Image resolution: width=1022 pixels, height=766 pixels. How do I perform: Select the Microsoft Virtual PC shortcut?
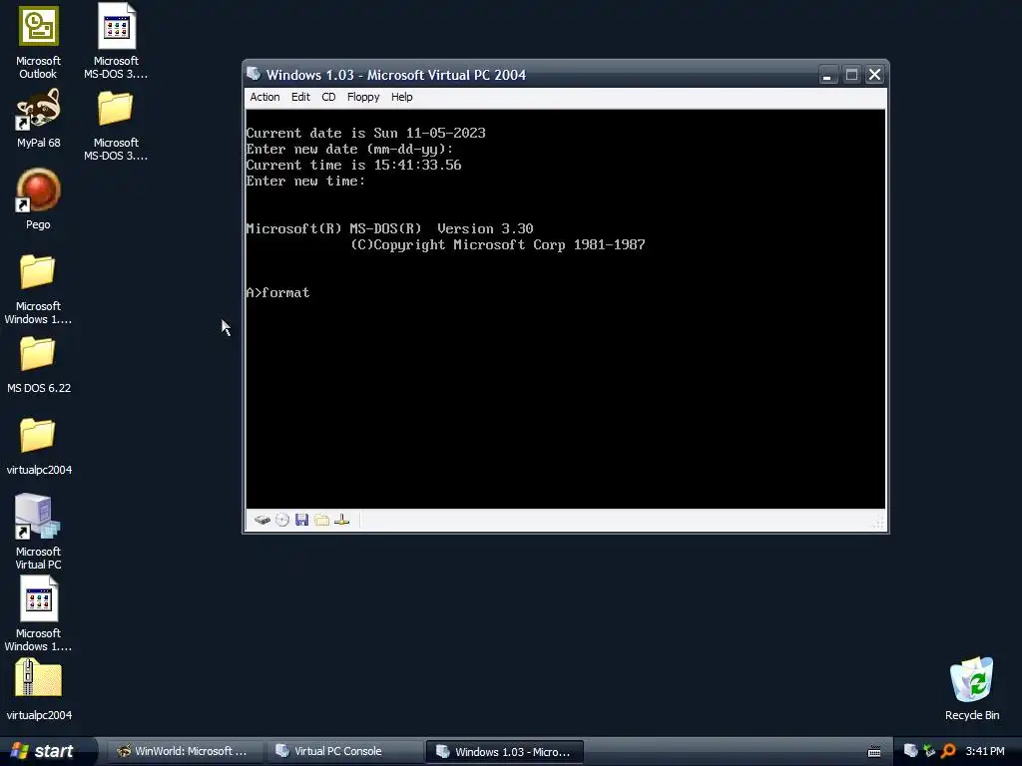point(37,516)
